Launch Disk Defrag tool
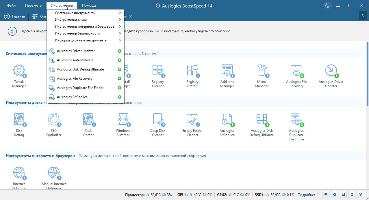This screenshot has height=200, width=369. [x=19, y=125]
